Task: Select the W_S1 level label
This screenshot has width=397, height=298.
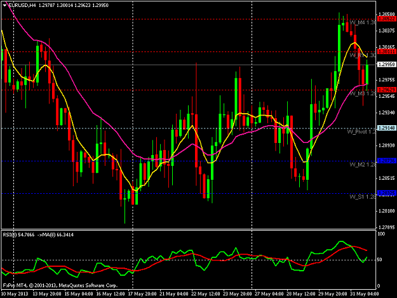Action: tap(363, 197)
